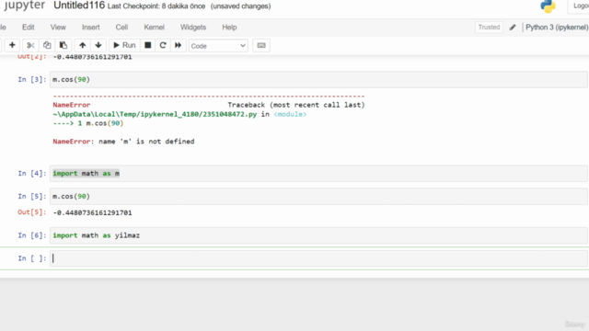Move selected cell up arrow
Screen dimensions: 589x331
click(82, 45)
